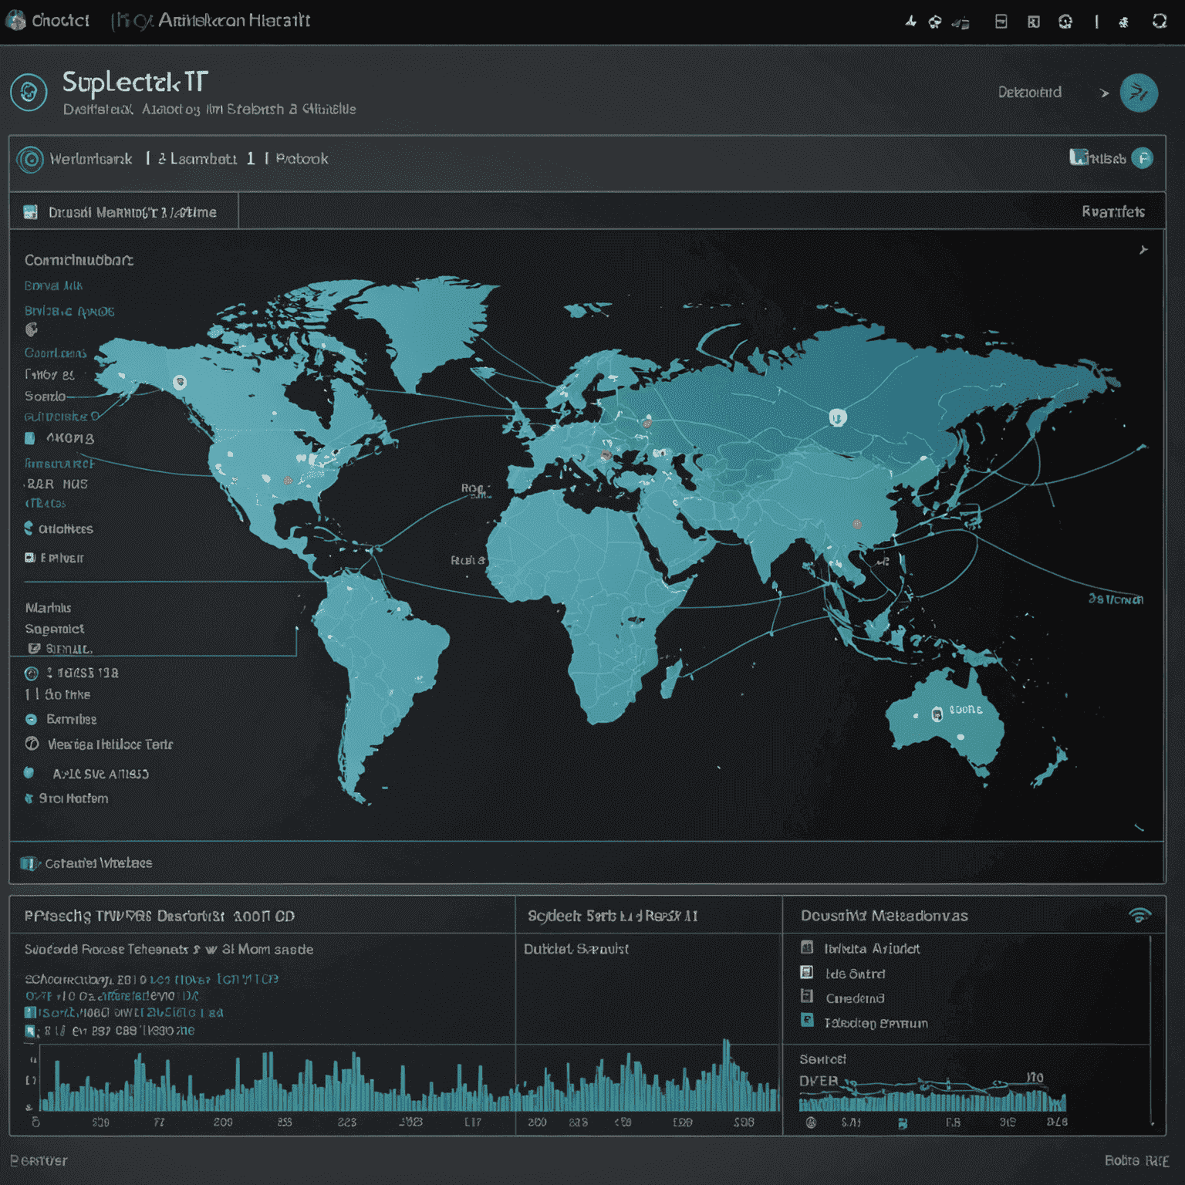The height and width of the screenshot is (1185, 1185).
Task: Toggle the checkbox beside Ialvuta Ariurlct
Action: click(x=807, y=947)
